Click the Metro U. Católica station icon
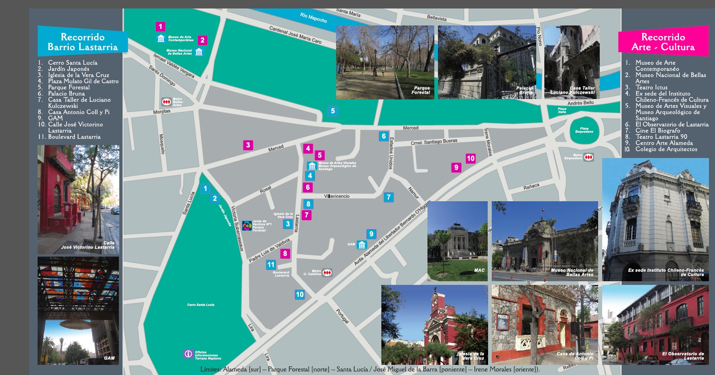 coord(327,273)
